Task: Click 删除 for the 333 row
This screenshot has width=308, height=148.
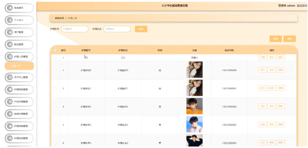Action: coord(281,58)
